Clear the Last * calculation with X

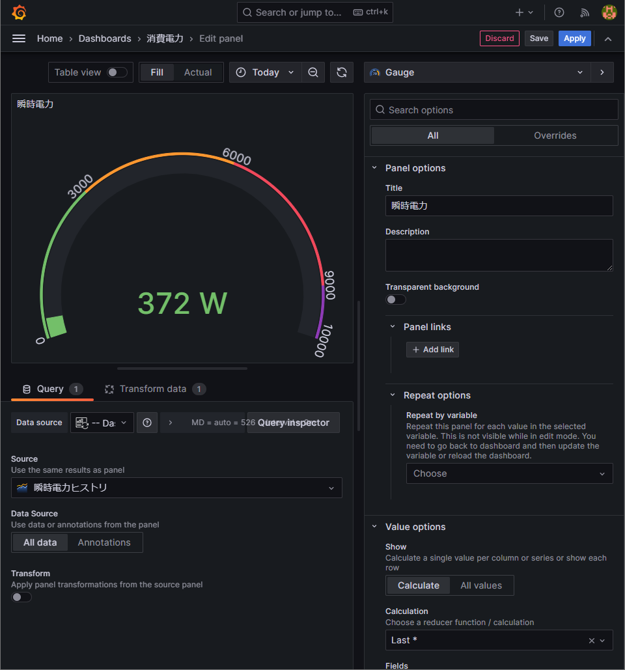[591, 641]
